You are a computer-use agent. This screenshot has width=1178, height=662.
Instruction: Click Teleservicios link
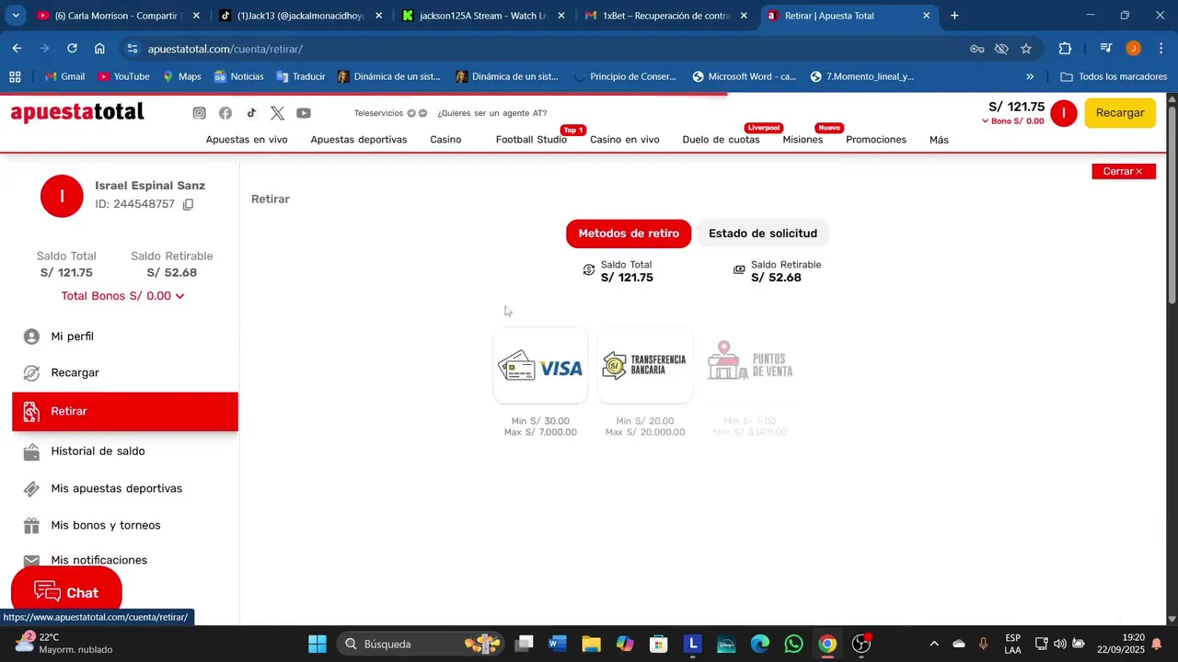(378, 113)
